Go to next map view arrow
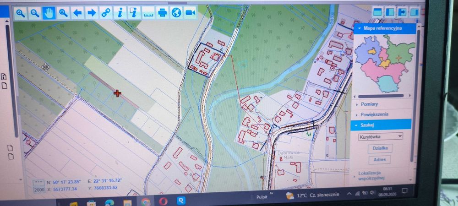Image resolution: width=458 pixels, height=206 pixels. point(92,13)
